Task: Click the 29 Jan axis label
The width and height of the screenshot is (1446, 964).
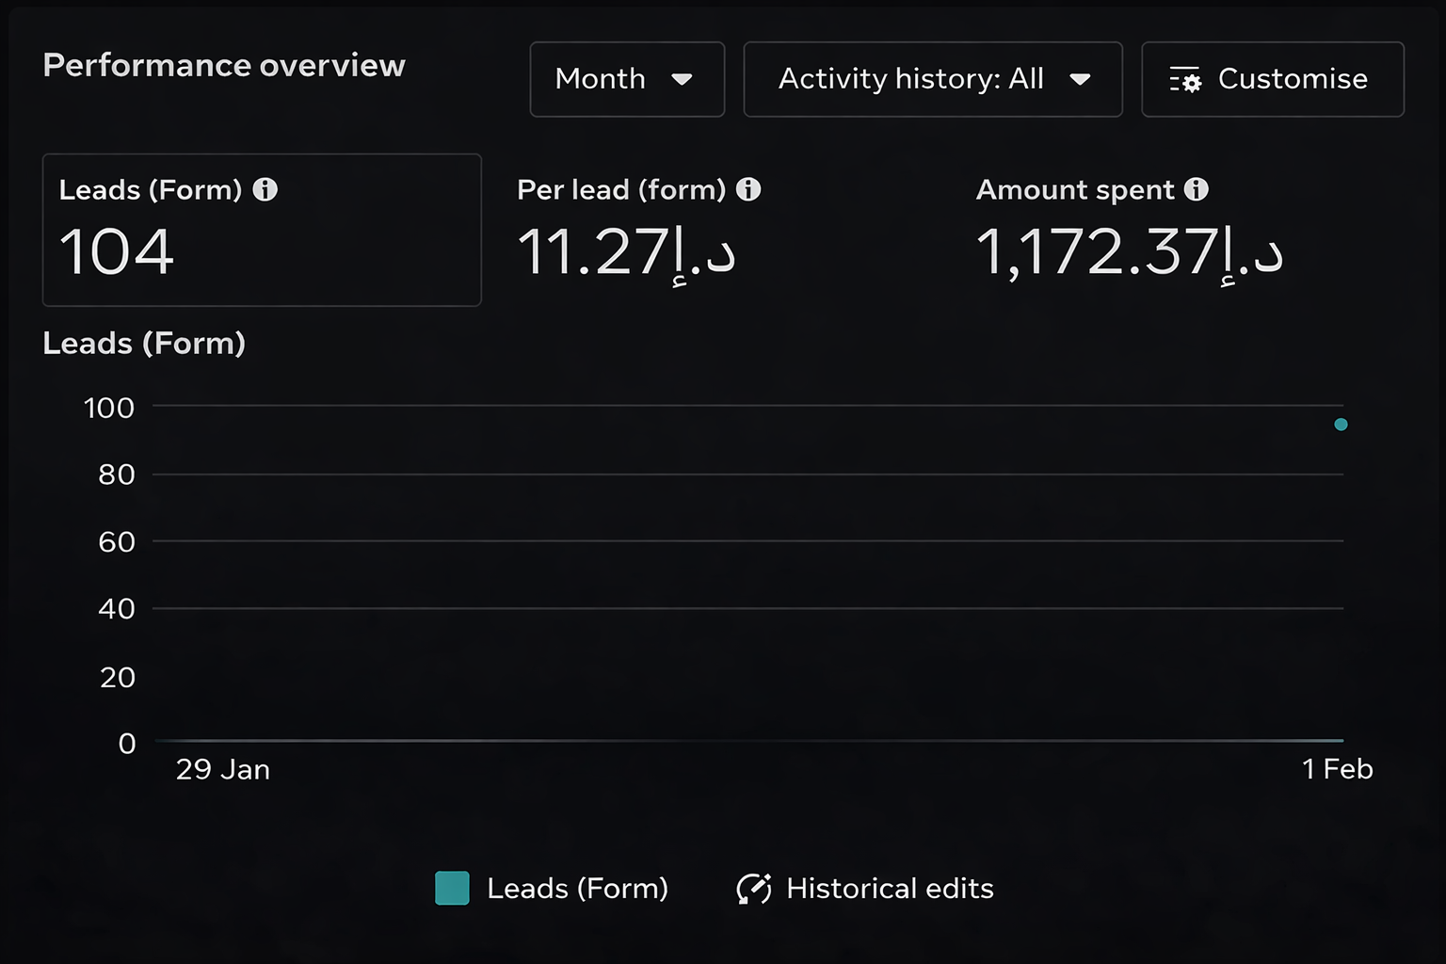Action: click(x=223, y=768)
